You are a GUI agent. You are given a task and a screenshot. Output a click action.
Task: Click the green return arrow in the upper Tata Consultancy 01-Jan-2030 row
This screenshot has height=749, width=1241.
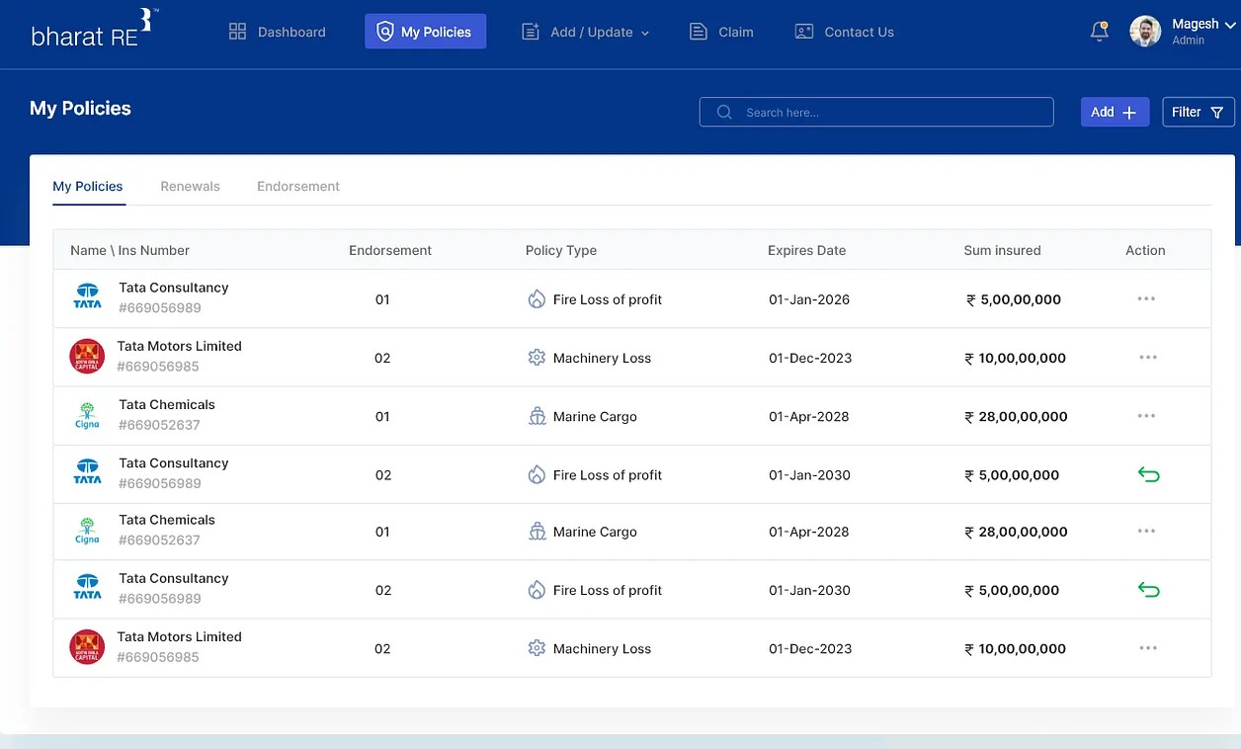pyautogui.click(x=1148, y=475)
